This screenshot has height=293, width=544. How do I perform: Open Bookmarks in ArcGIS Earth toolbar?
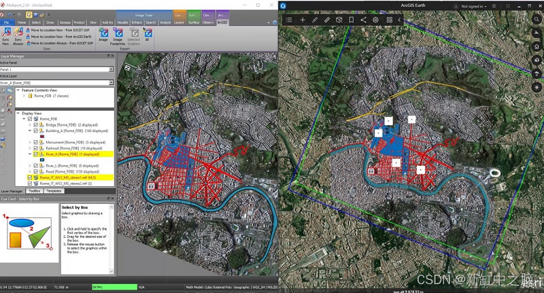pos(351,20)
